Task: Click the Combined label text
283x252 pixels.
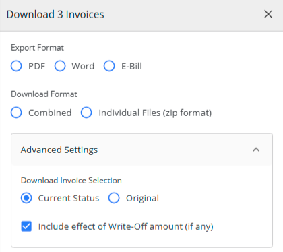Action: (x=50, y=113)
